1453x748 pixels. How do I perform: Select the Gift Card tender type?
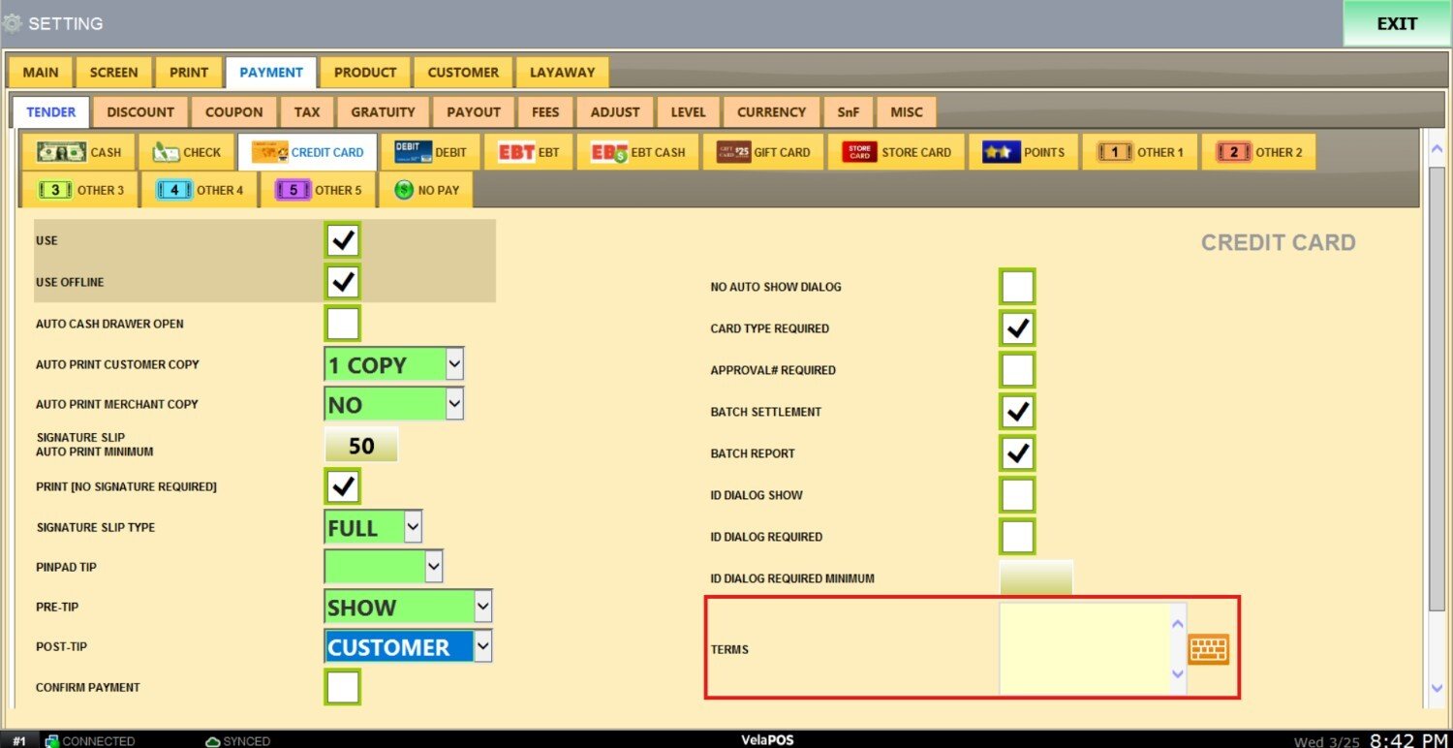[x=763, y=152]
